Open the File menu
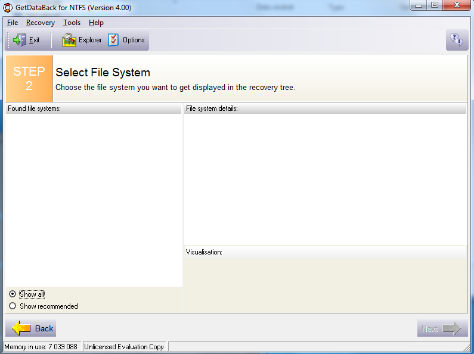 coord(13,23)
